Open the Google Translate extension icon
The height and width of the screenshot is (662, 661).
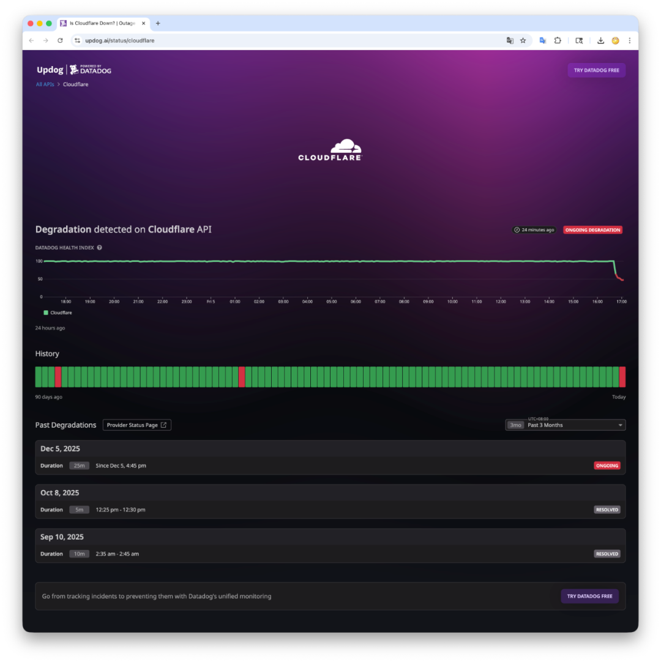(543, 40)
